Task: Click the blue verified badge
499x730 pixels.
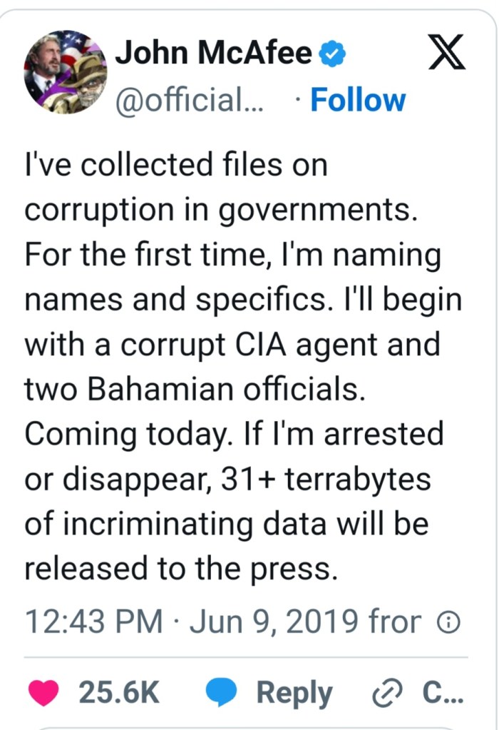Action: point(331,54)
